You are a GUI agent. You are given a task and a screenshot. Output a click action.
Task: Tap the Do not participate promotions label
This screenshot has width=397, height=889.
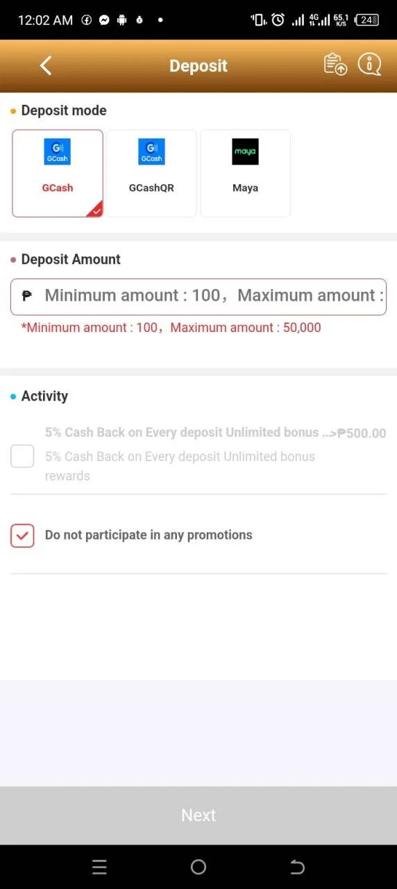coord(149,535)
